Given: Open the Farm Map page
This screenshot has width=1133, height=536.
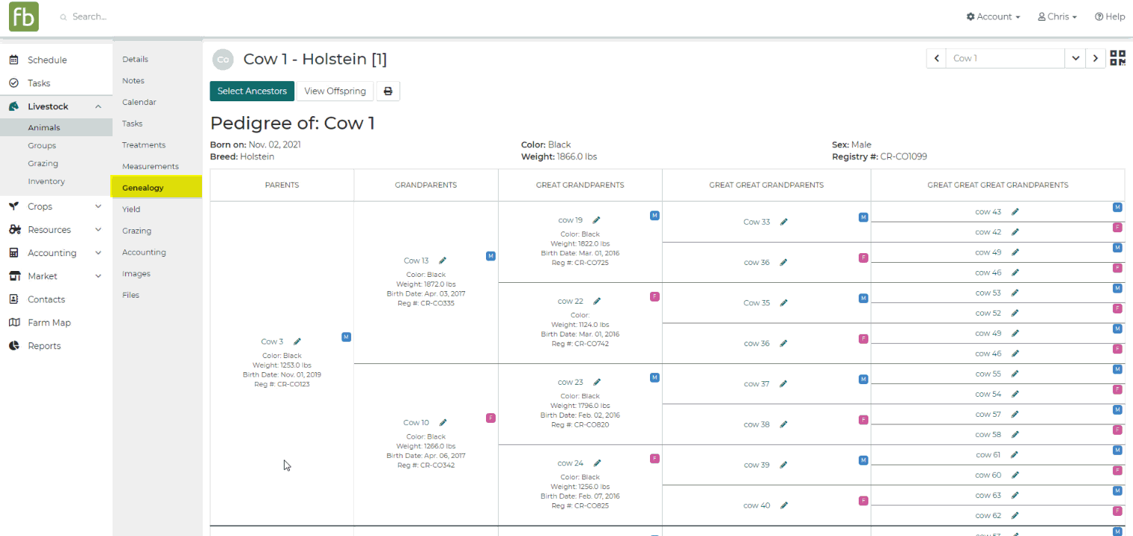Looking at the screenshot, I should click(x=49, y=322).
